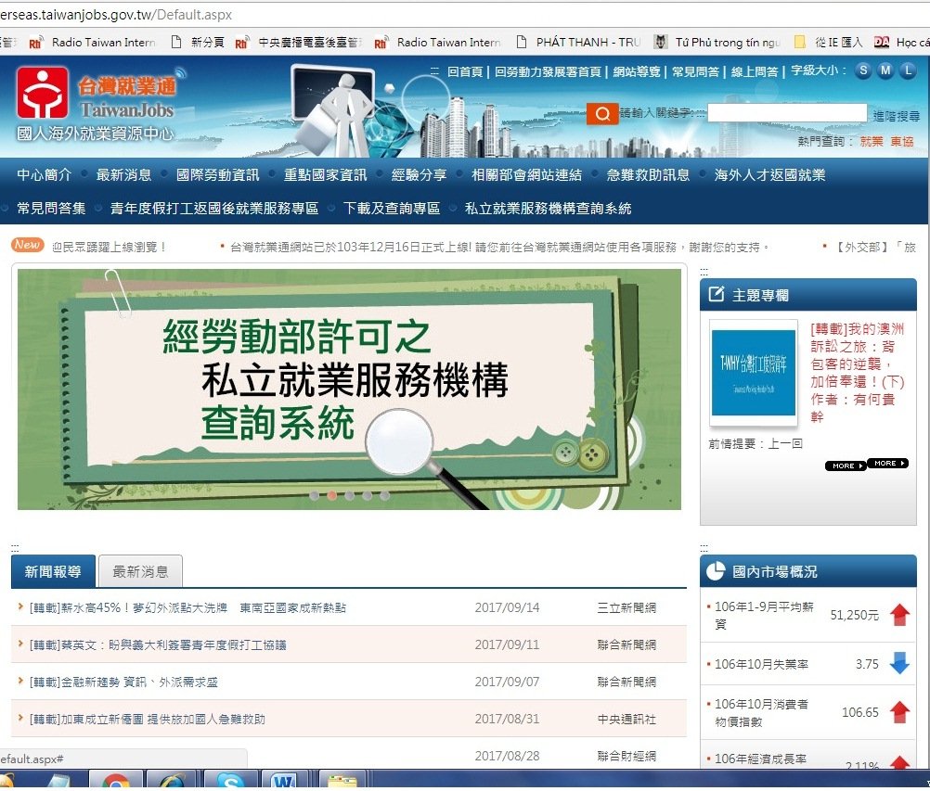930x791 pixels.
Task: Switch to the 新聞報導 tab
Action: pyautogui.click(x=53, y=571)
